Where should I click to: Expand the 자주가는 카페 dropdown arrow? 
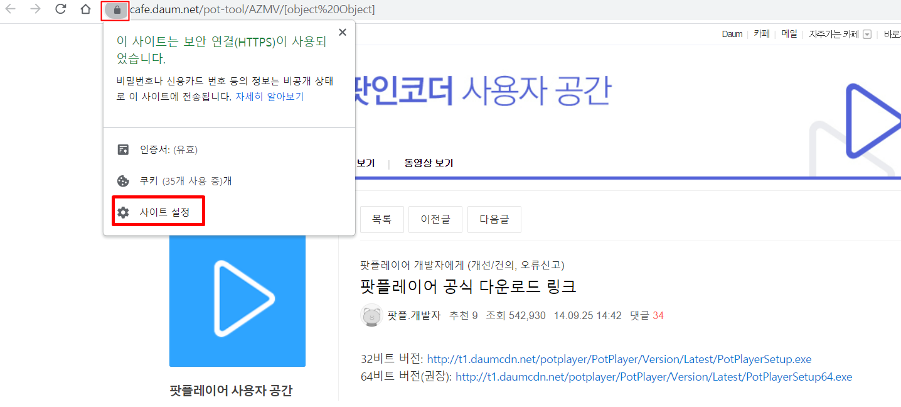[867, 35]
